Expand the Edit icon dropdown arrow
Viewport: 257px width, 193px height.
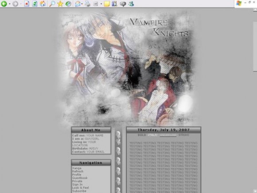pos(101,4)
